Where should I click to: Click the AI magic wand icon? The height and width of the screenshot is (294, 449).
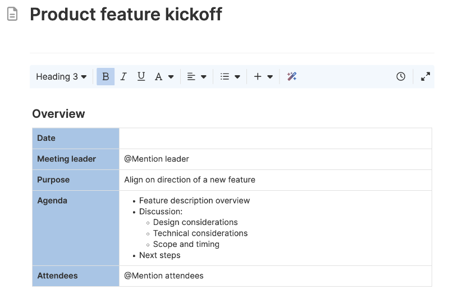[x=291, y=77]
